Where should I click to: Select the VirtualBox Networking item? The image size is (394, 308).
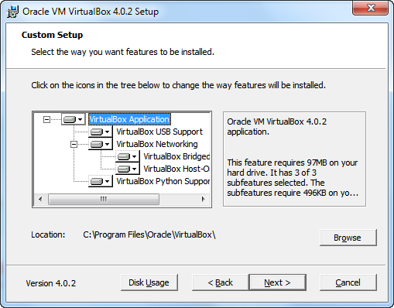coord(157,144)
